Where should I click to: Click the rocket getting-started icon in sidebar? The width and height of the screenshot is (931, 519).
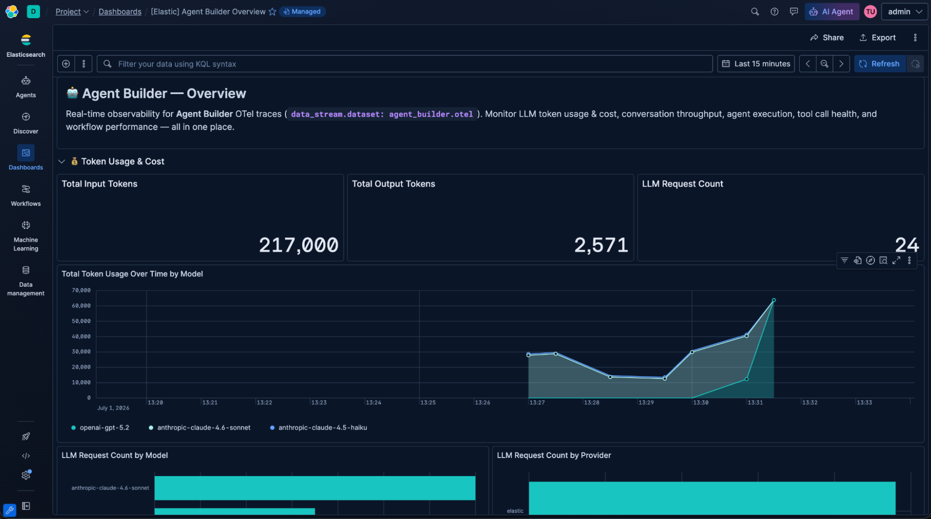[26, 436]
